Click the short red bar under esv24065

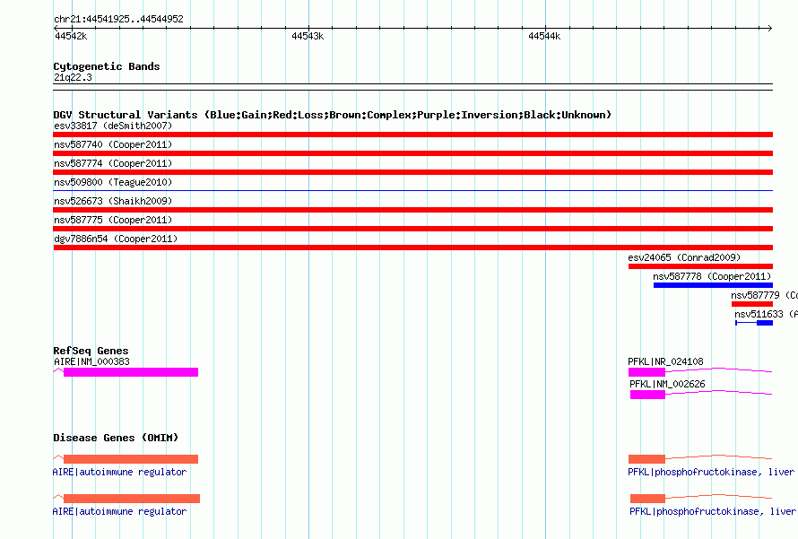click(700, 266)
